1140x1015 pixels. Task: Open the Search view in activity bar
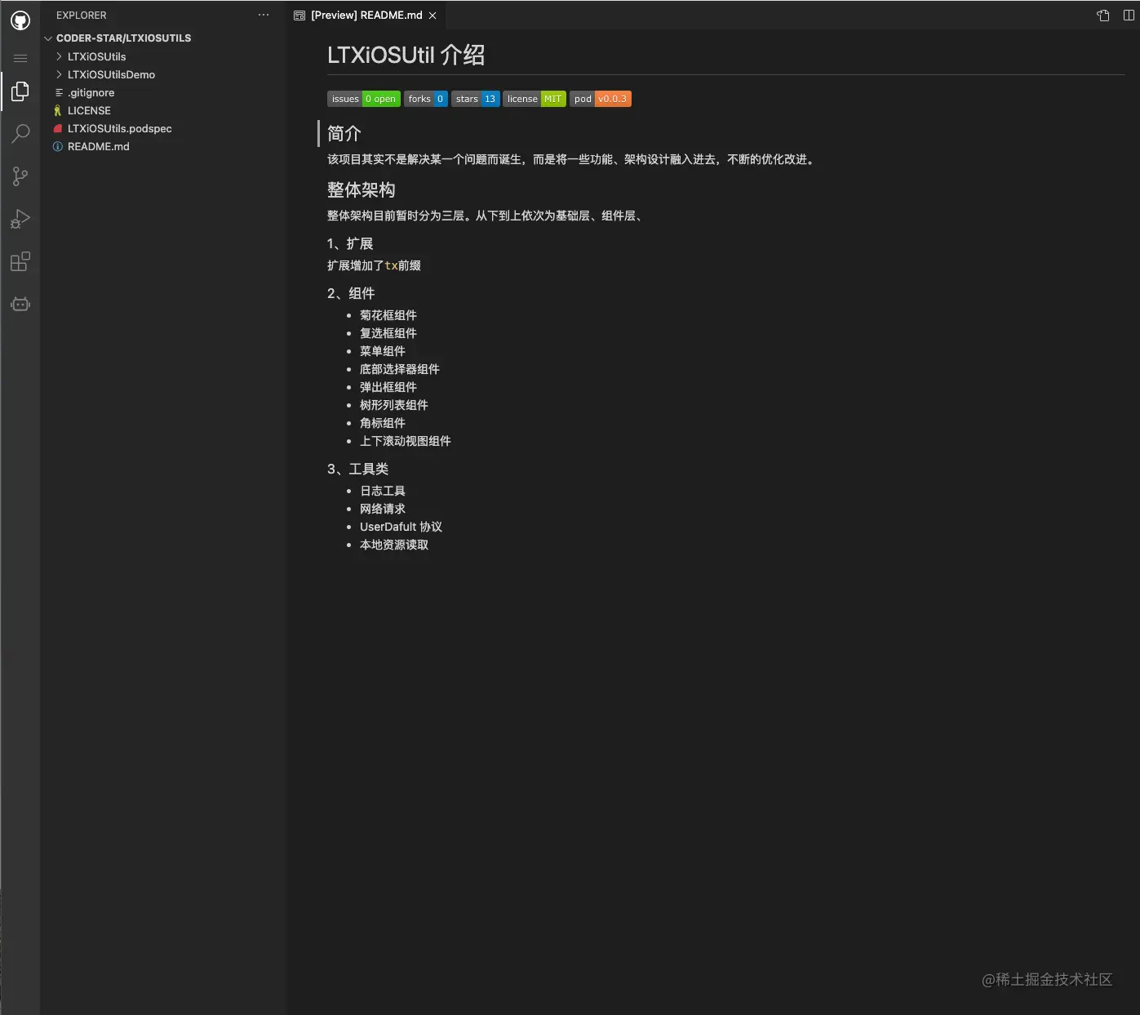tap(20, 133)
